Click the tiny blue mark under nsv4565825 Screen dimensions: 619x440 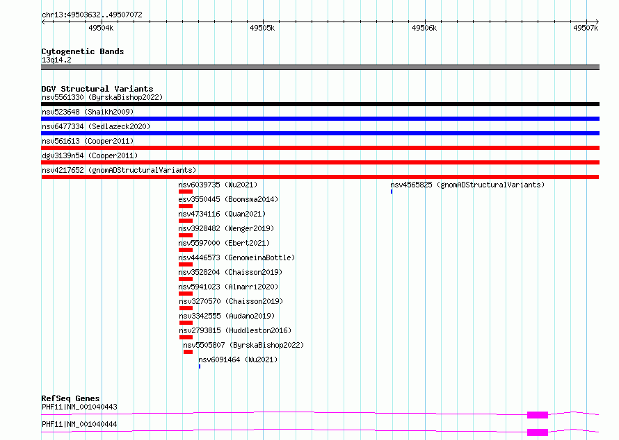(x=392, y=192)
